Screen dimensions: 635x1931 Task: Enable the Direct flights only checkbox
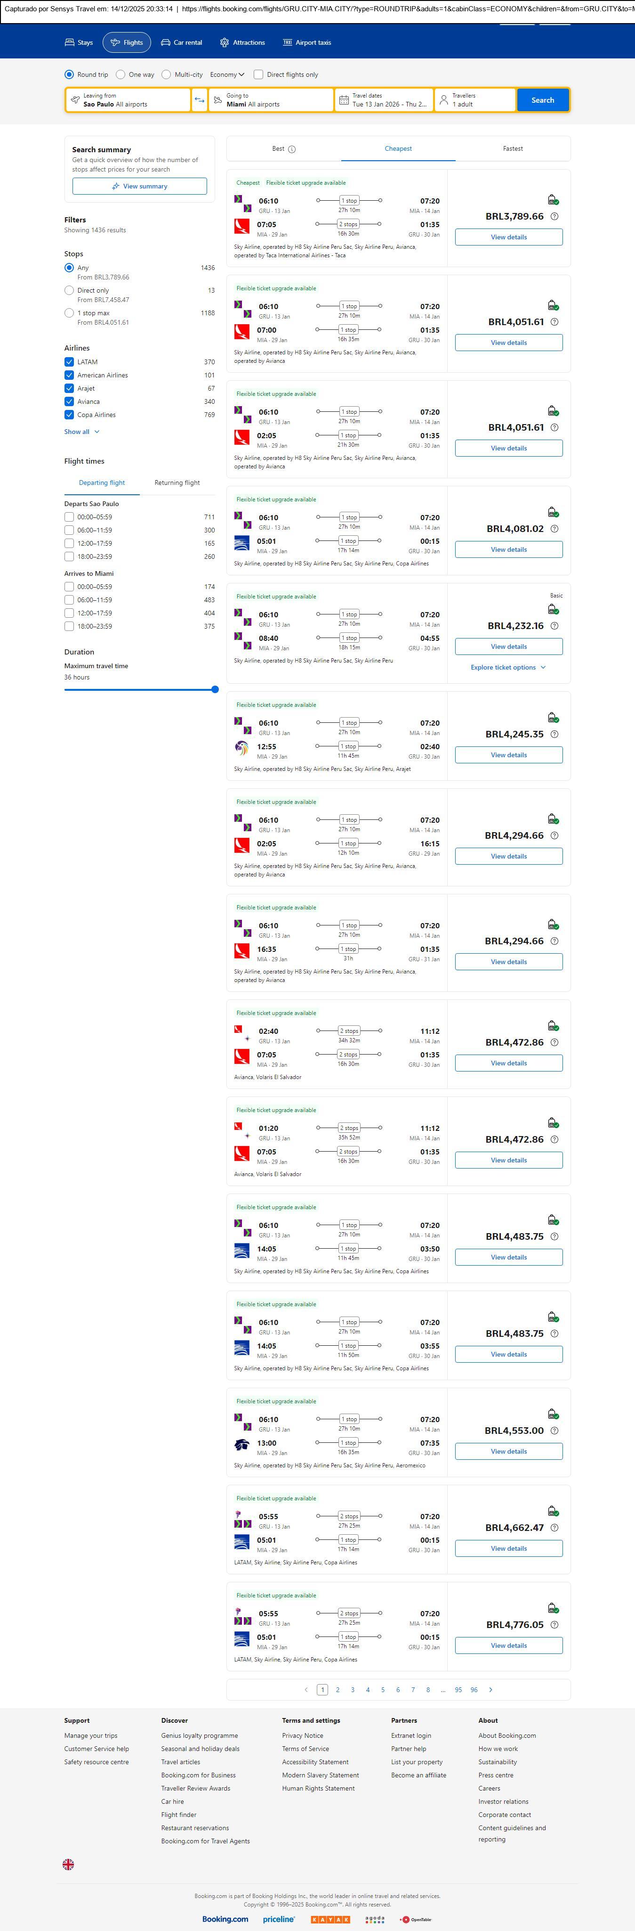click(258, 74)
